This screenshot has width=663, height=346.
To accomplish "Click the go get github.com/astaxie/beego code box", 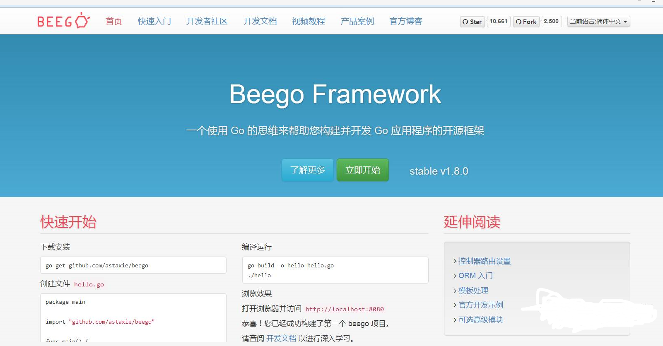I will pyautogui.click(x=133, y=265).
